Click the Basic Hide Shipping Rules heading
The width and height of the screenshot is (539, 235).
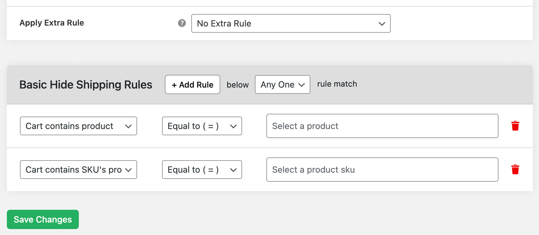[86, 85]
